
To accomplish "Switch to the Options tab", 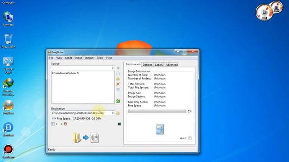I will [148, 65].
